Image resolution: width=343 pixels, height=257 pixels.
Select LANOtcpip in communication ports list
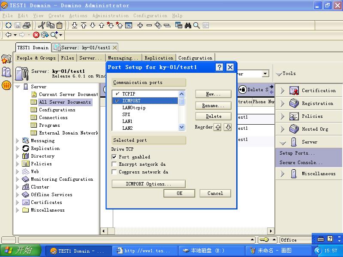134,108
